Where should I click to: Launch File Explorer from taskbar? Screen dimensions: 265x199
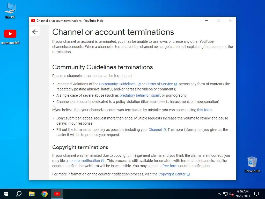point(32,194)
